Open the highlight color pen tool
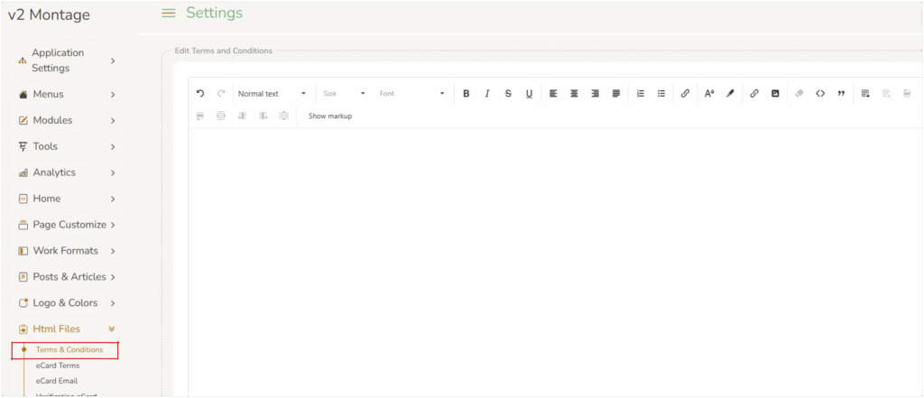Screen dimensions: 924x398 [x=730, y=93]
